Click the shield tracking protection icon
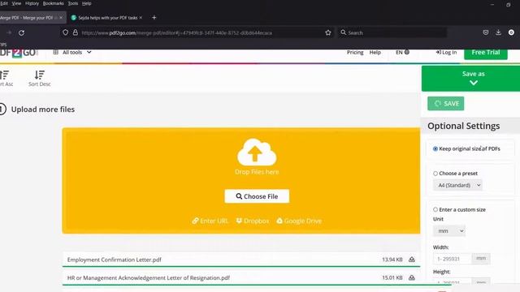Screen dimensions: 520x292 click(65, 32)
